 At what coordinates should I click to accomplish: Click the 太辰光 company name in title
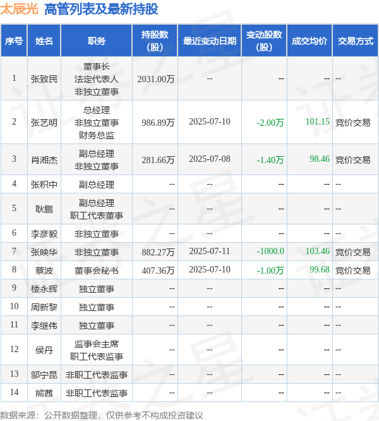(19, 9)
